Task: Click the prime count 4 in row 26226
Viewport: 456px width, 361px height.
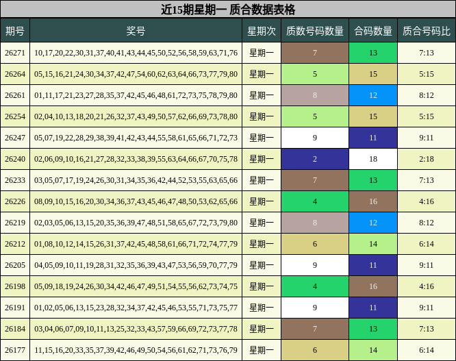Action: tap(315, 201)
